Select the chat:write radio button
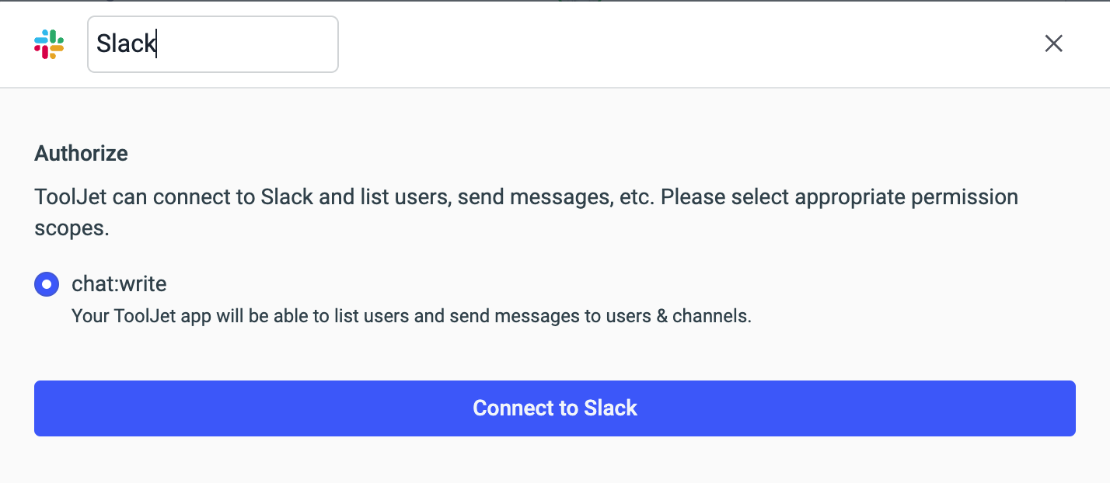Screen dimensions: 1110x483 (47, 284)
